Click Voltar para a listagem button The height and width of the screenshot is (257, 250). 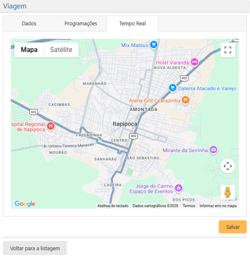35,248
